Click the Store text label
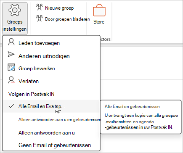The image size is (183, 153). click(99, 22)
